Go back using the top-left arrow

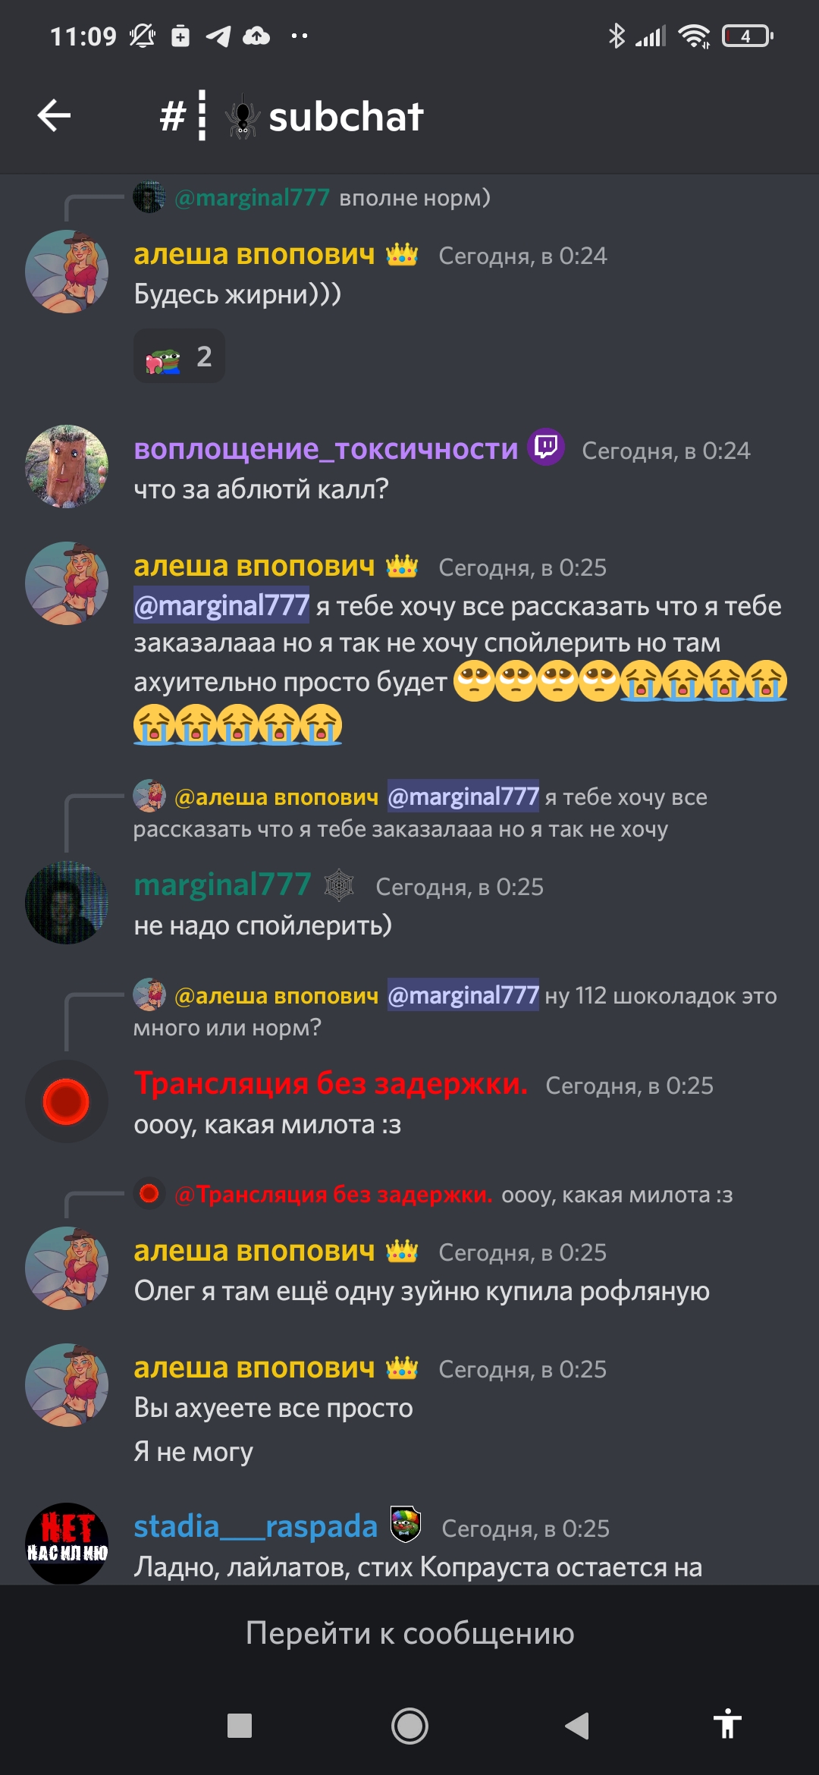coord(54,116)
